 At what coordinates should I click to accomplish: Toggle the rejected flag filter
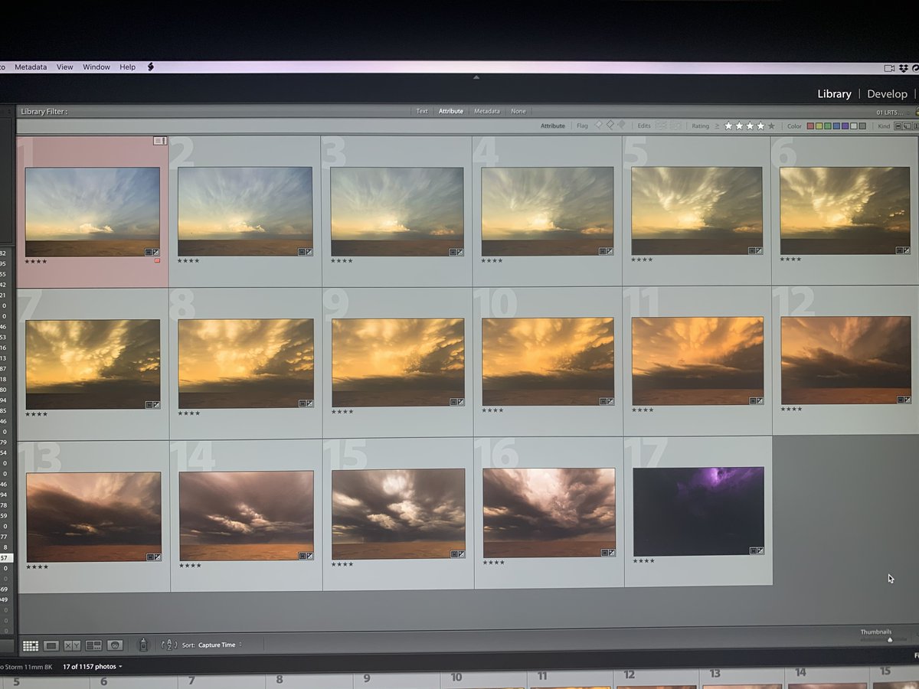pyautogui.click(x=620, y=126)
